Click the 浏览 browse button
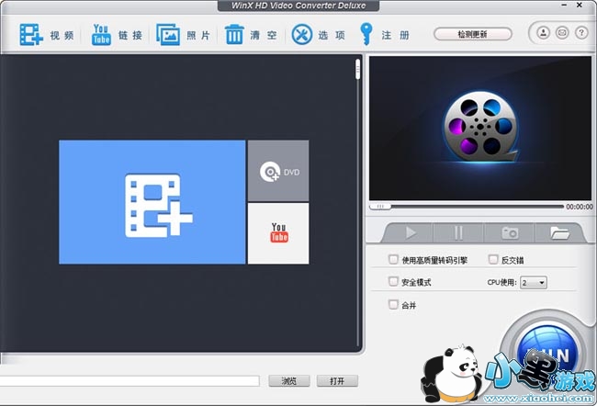This screenshot has width=597, height=406. (x=289, y=380)
